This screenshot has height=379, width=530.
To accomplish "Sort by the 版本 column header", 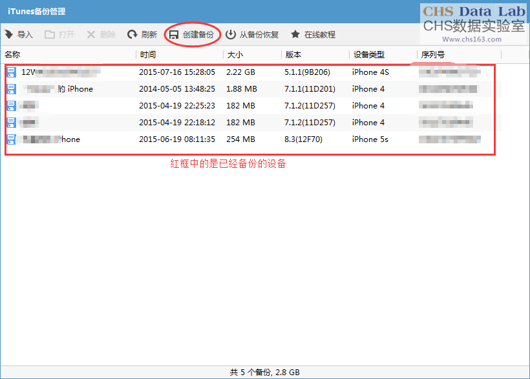I will coord(293,54).
